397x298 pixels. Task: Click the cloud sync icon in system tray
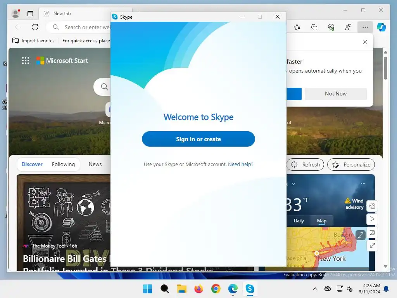click(328, 289)
